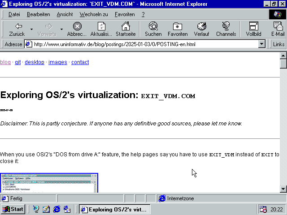The image size is (287, 215).
Task: Click the vertical scrollbar thumb
Action: pyautogui.click(x=283, y=64)
